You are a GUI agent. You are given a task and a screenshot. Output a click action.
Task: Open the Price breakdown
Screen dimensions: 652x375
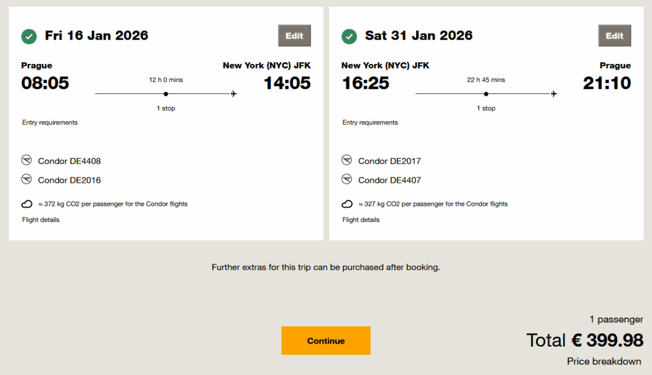click(x=605, y=361)
